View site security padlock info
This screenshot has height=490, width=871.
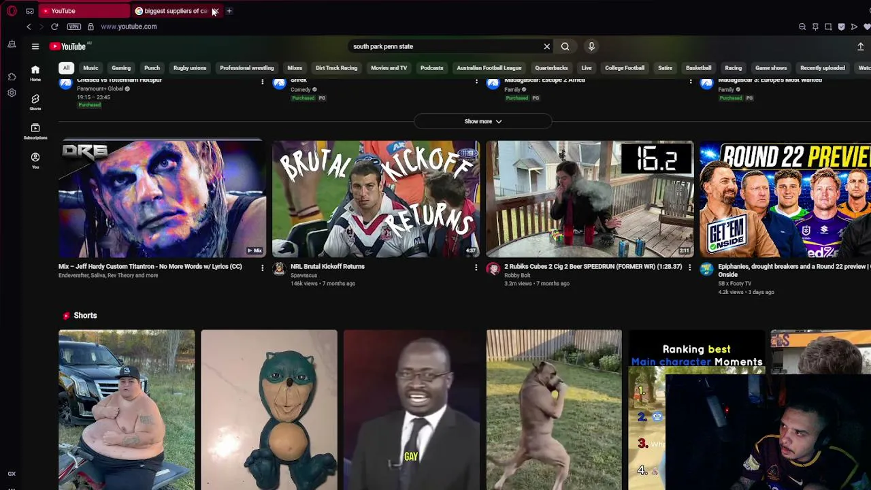(91, 27)
